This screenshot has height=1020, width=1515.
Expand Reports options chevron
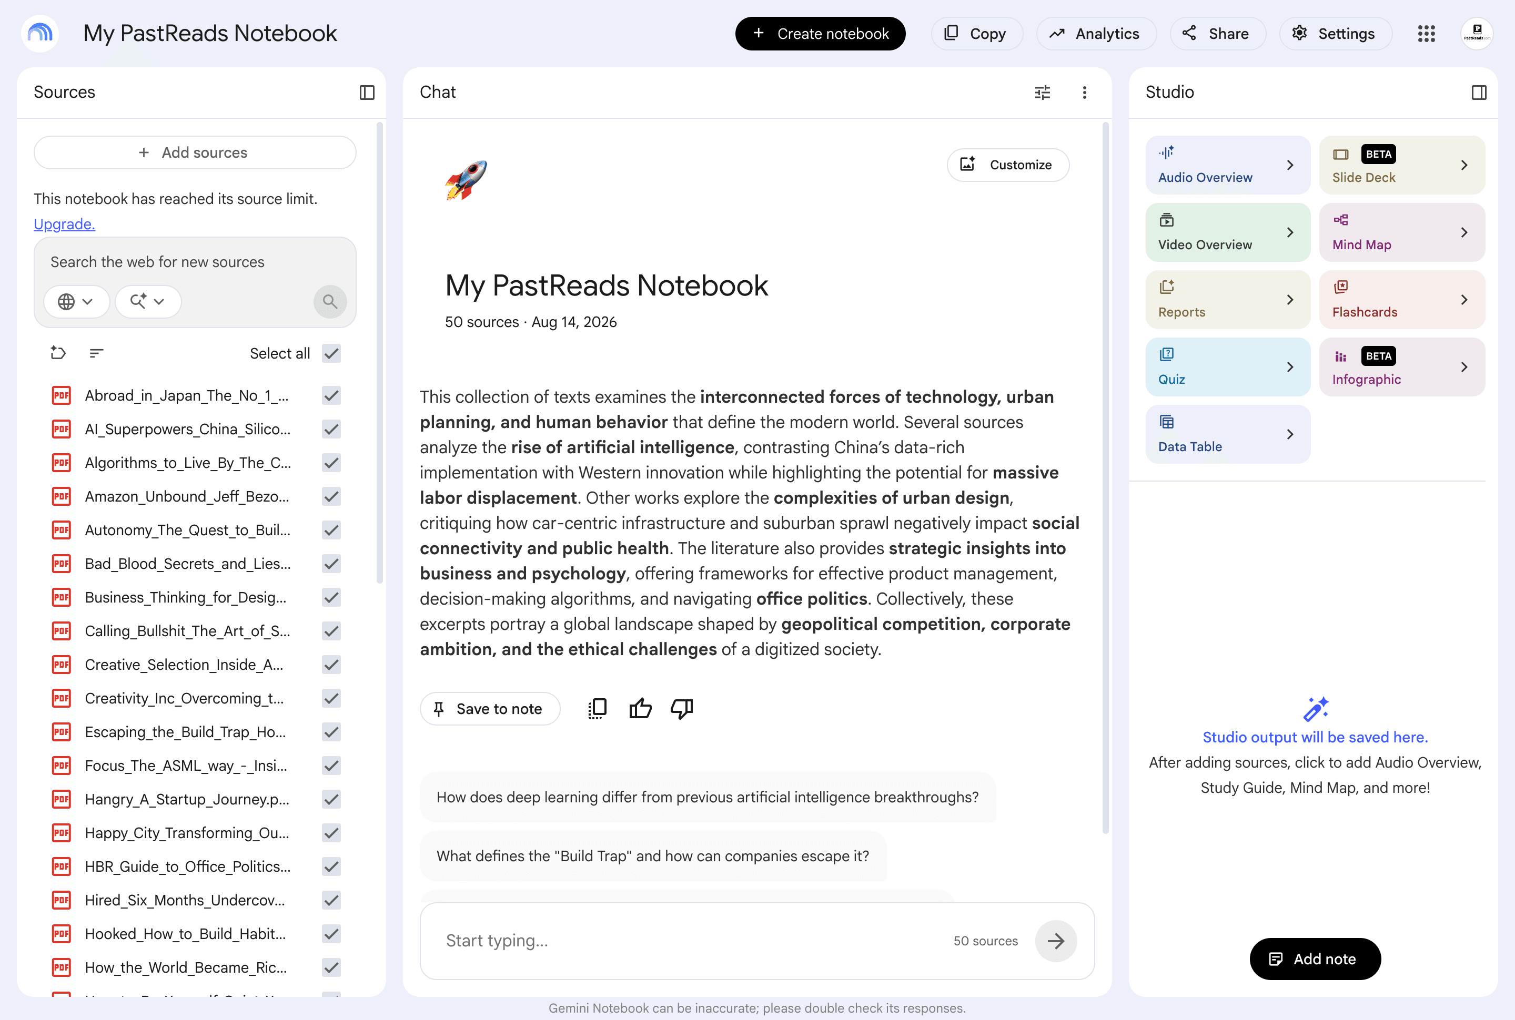click(1290, 300)
